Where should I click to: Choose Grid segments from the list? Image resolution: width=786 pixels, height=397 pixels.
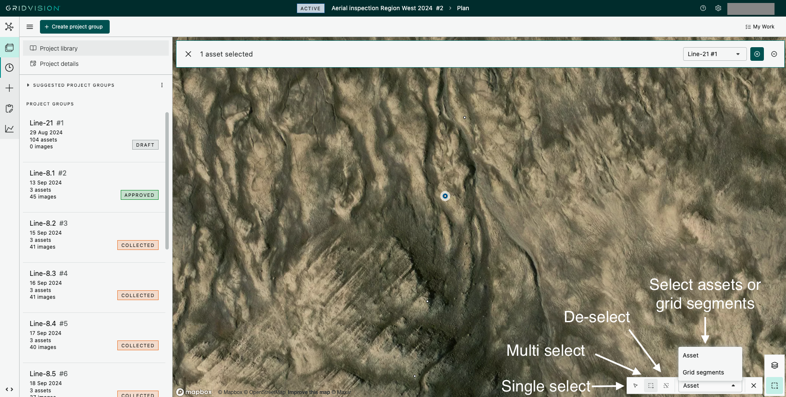[703, 372]
